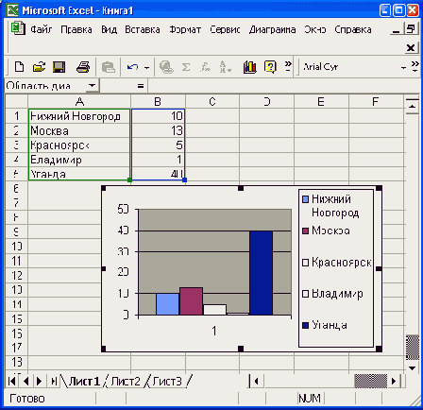
Task: Open the Help question mark icon
Action: point(270,67)
